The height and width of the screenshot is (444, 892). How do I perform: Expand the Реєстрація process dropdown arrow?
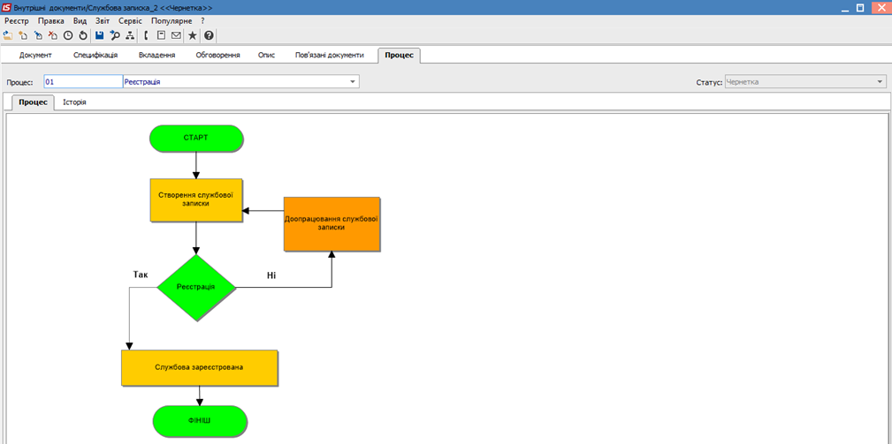click(354, 82)
